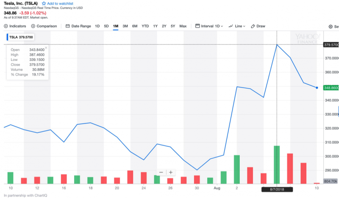
Task: Click the Comparison plus circle icon
Action: (33, 26)
